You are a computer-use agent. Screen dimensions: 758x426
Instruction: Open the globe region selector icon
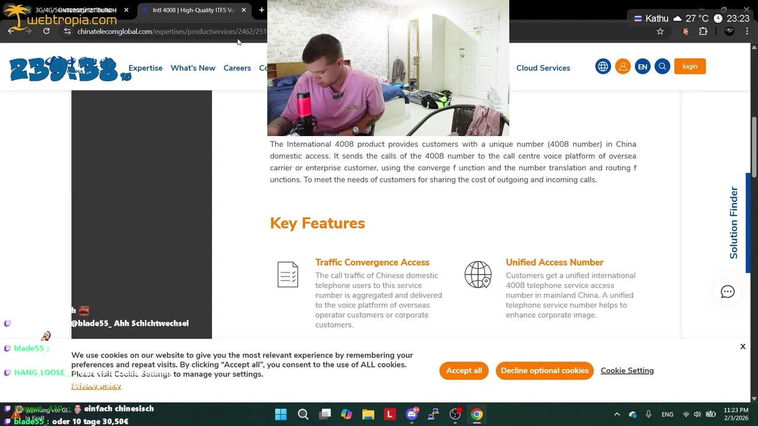click(x=603, y=66)
